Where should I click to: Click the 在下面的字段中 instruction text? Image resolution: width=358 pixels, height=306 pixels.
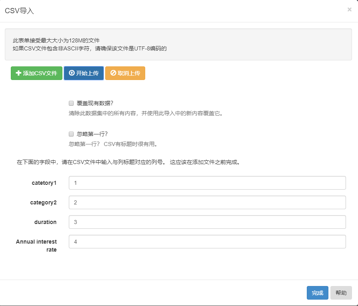click(x=128, y=162)
